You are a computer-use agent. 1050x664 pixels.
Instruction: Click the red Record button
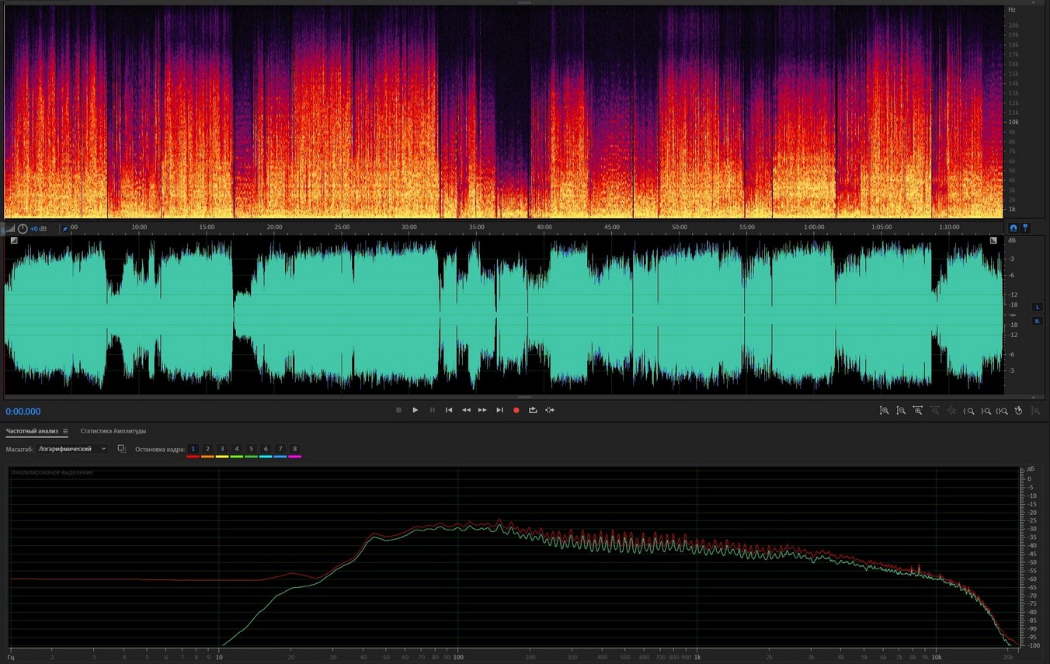516,410
